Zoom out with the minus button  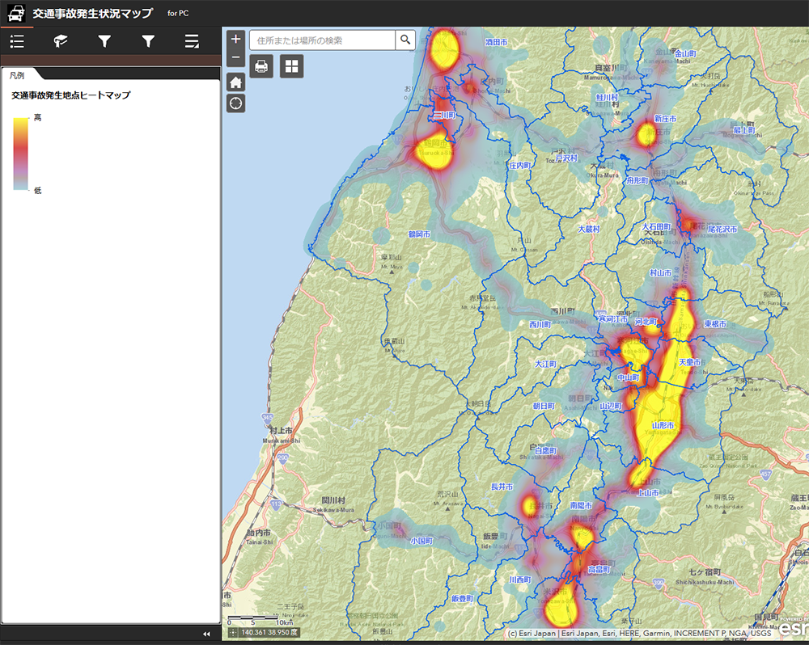pos(235,57)
